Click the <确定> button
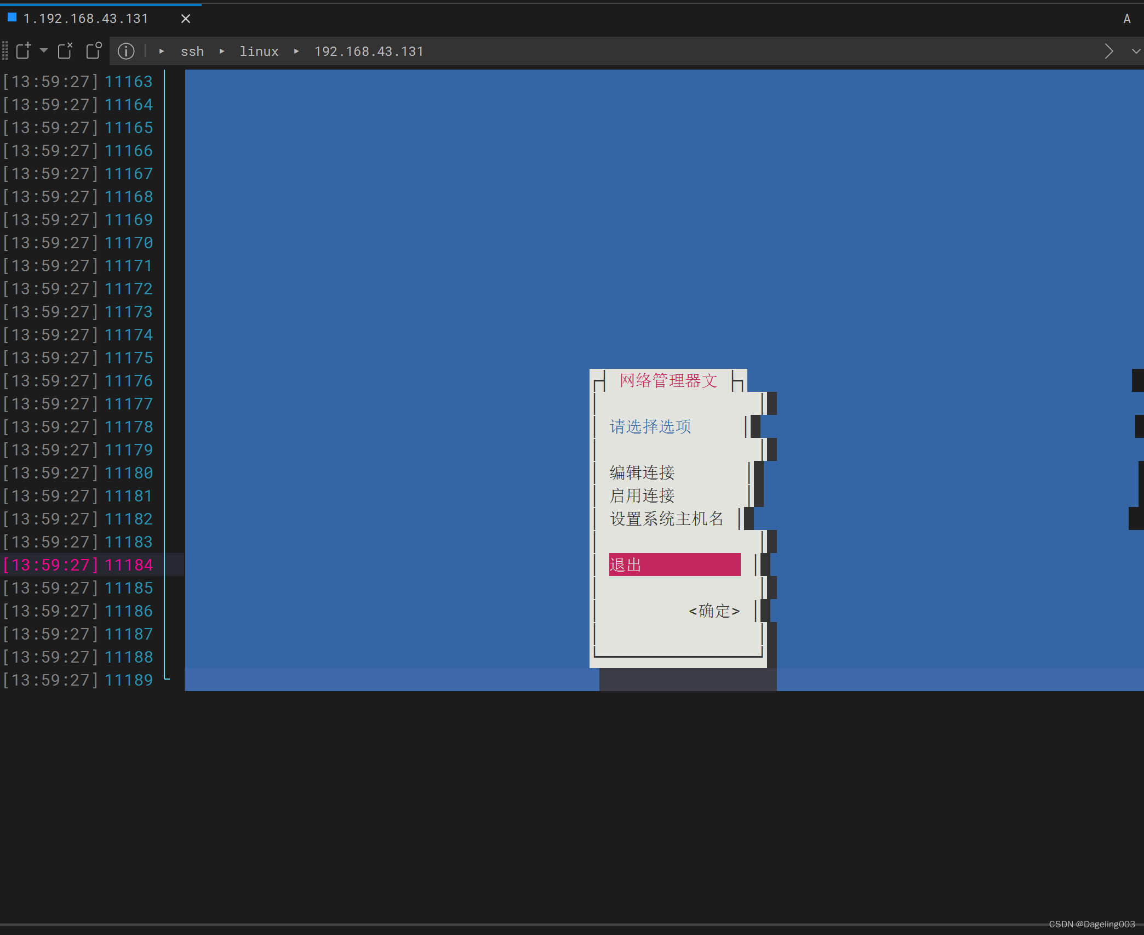Viewport: 1144px width, 935px height. pyautogui.click(x=714, y=611)
